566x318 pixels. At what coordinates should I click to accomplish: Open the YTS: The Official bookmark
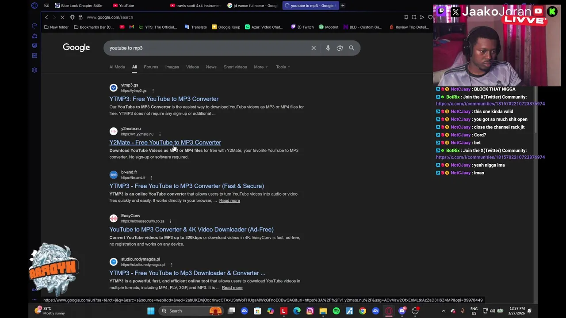coord(158,27)
